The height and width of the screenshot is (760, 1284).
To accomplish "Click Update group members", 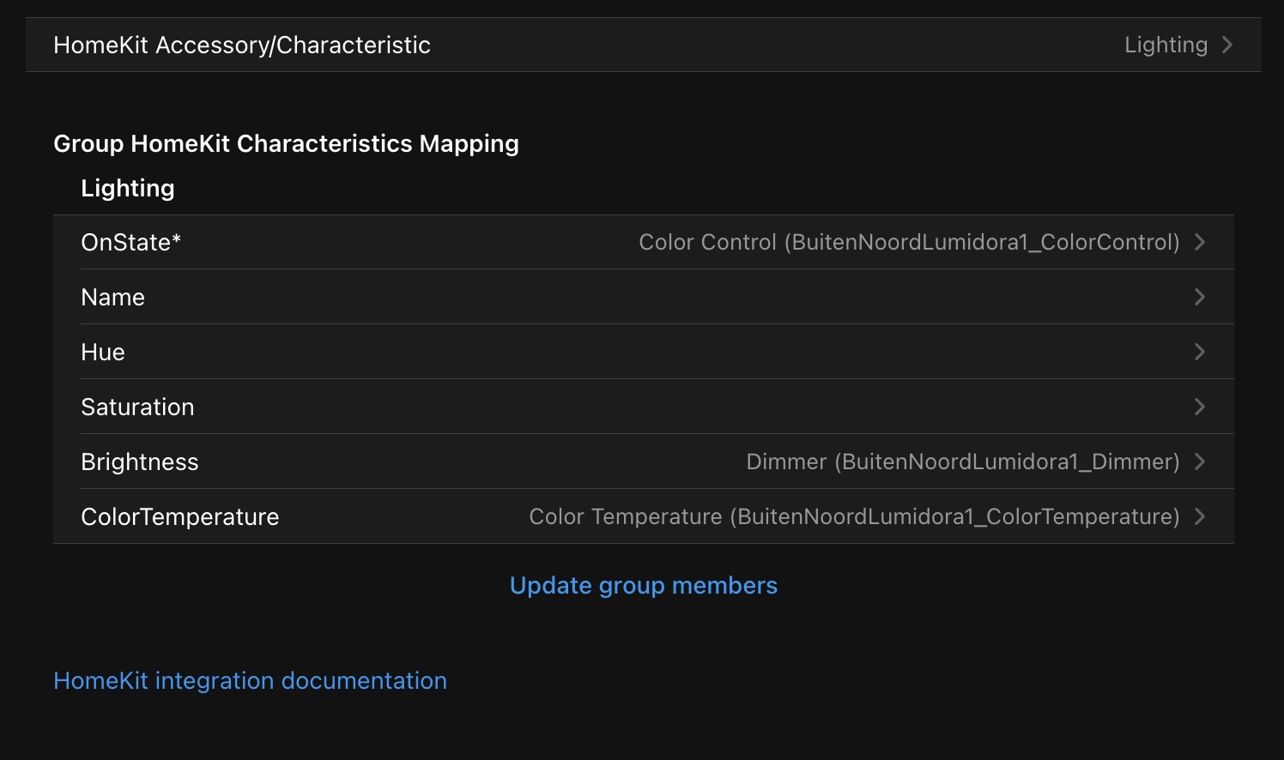I will [x=643, y=585].
